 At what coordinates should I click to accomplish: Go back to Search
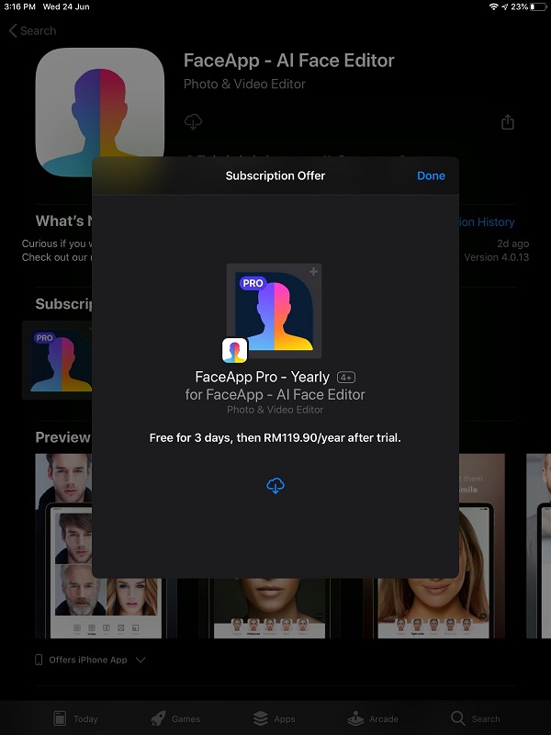point(32,31)
